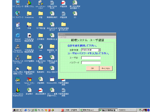150x112 pixels.
Task: Focus the パスワード input field
Action: click(91, 62)
